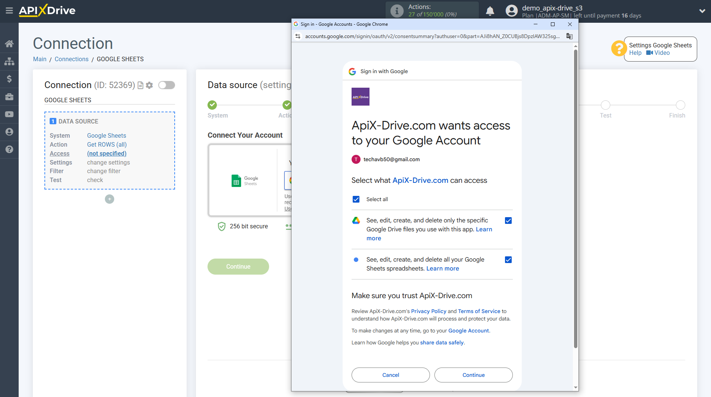The width and height of the screenshot is (711, 397).
Task: Go to Connections in the breadcrumb
Action: coord(71,59)
